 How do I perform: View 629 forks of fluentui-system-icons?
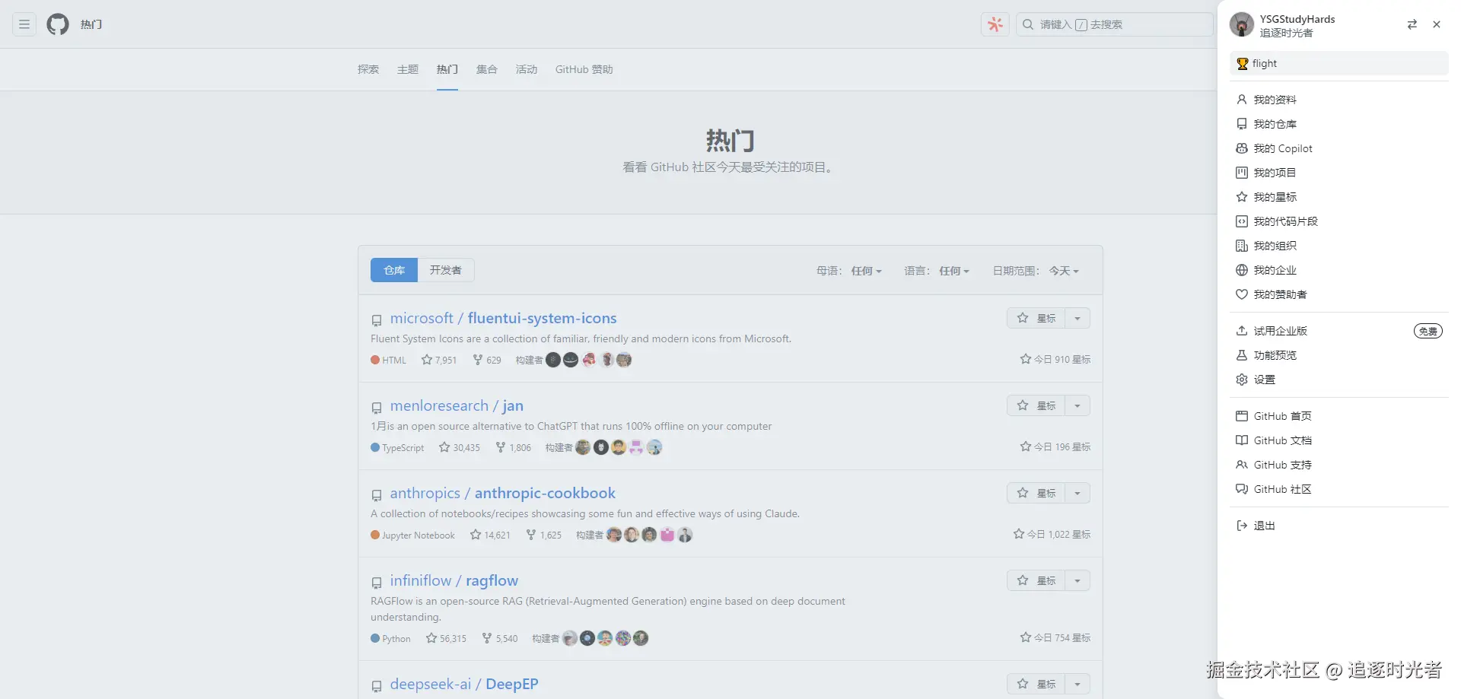click(x=487, y=360)
